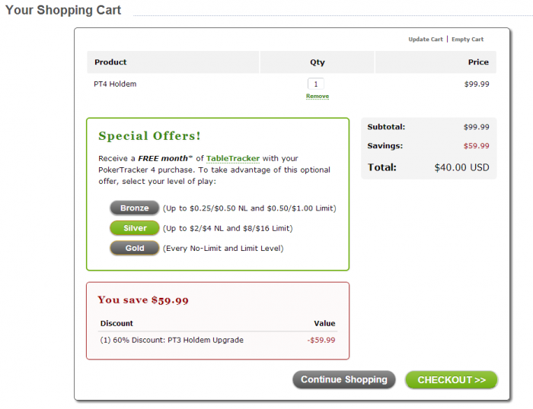Focus the quantity input for PT4 Holdem
533x409 pixels.
pyautogui.click(x=317, y=84)
